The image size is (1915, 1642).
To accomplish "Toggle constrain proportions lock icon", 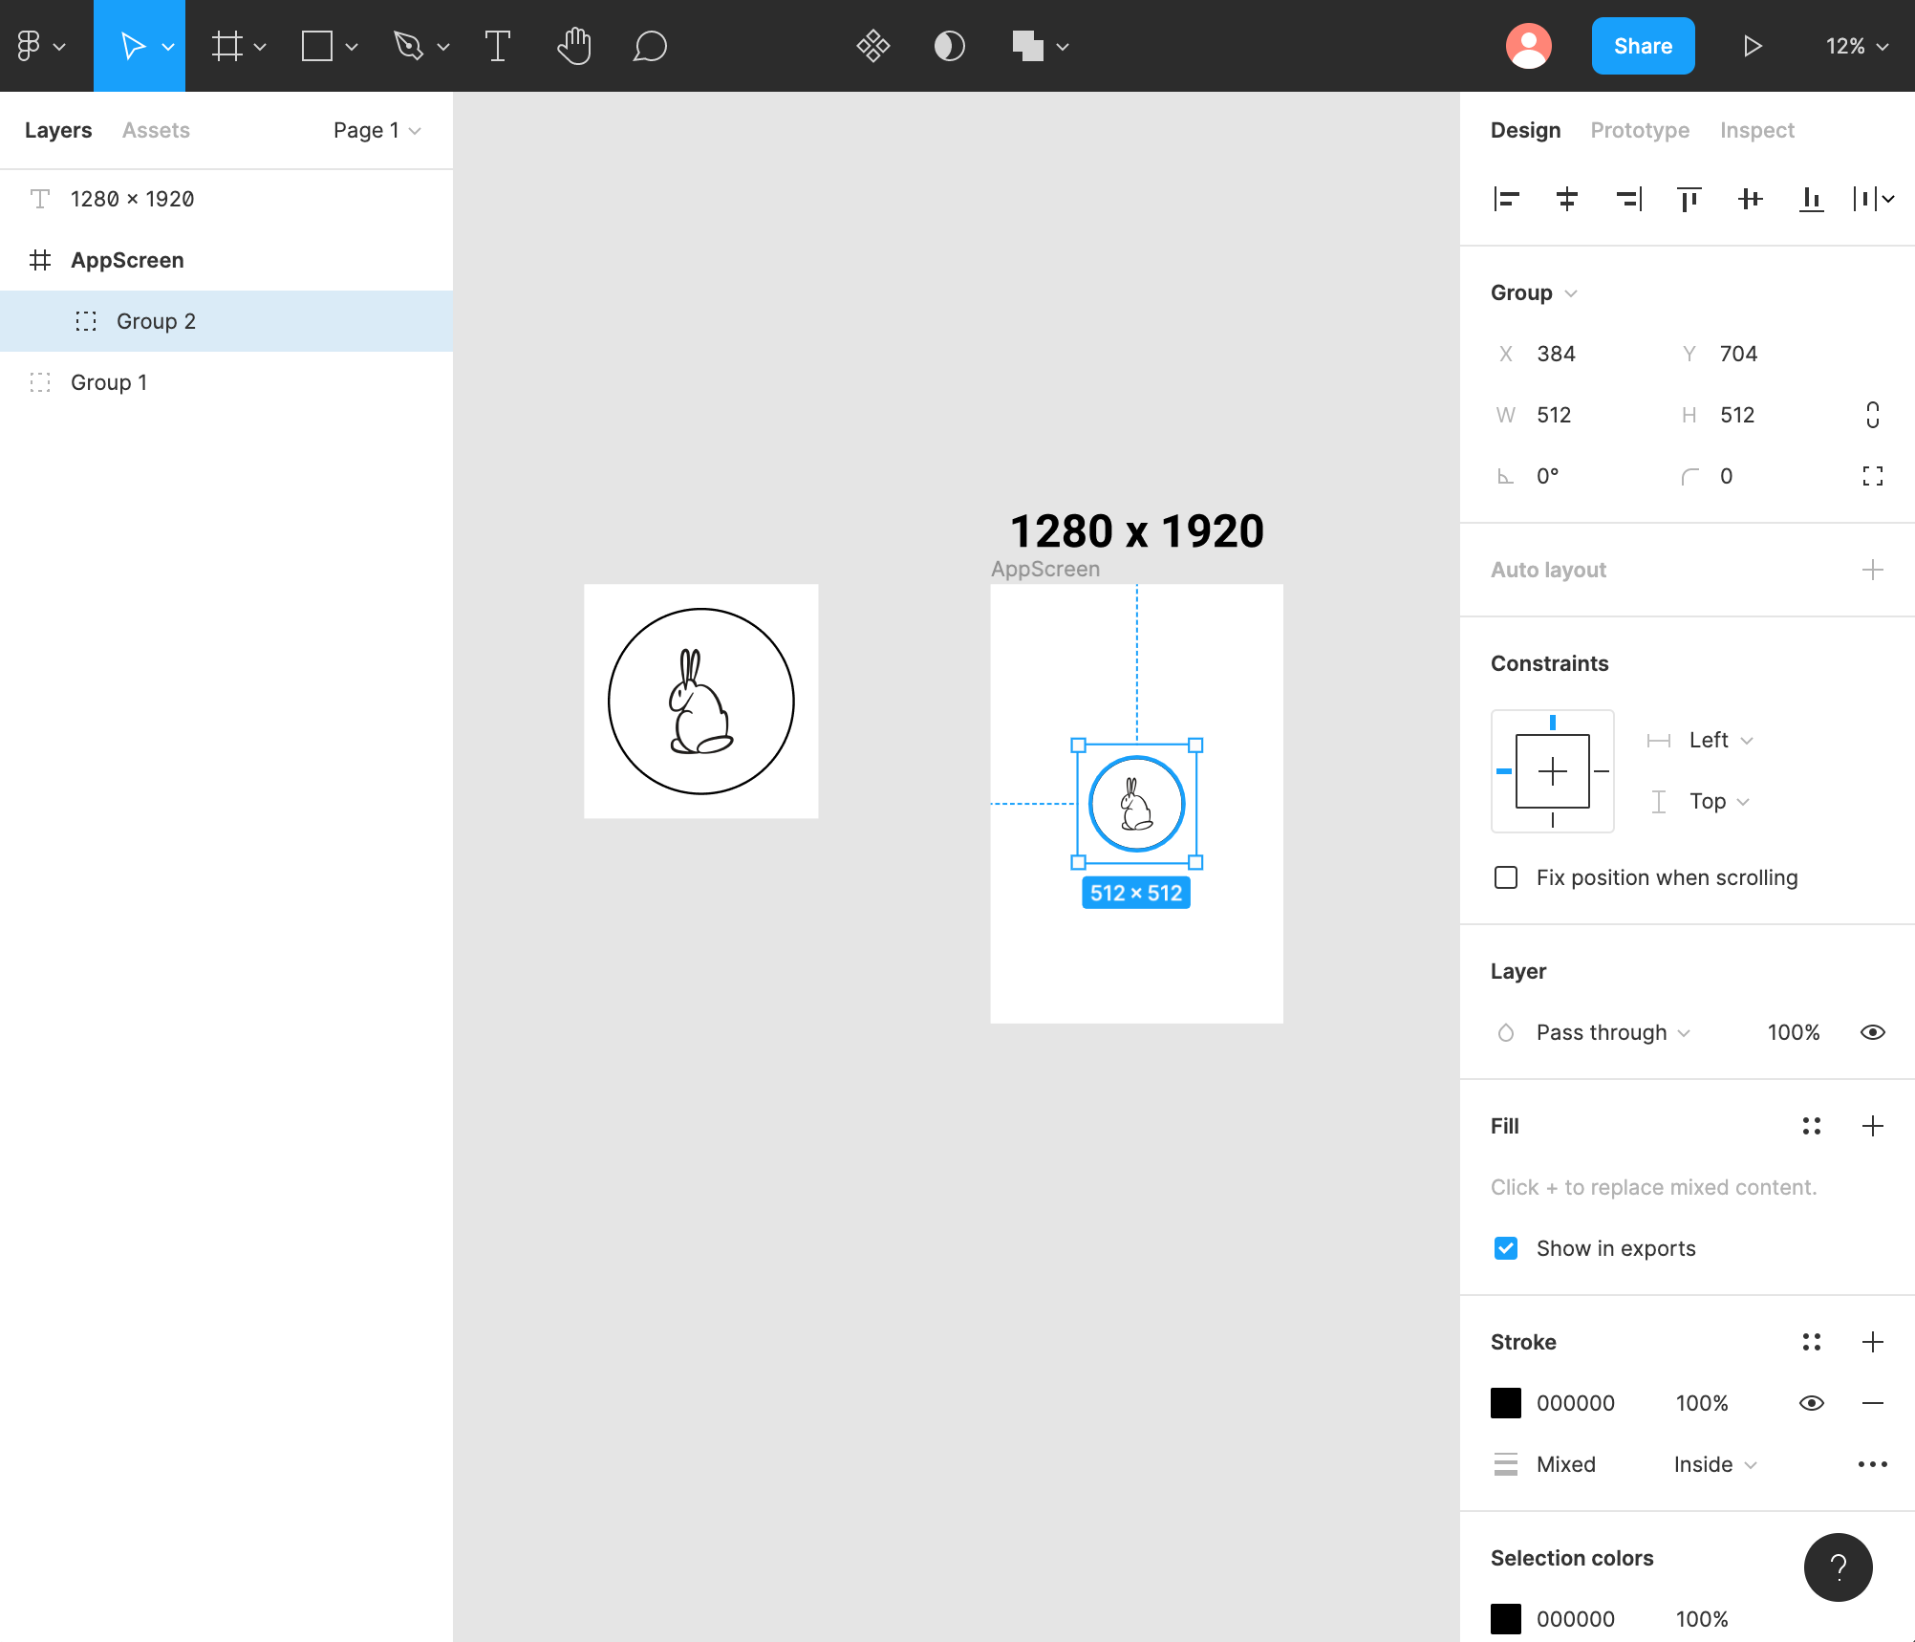I will 1872,415.
